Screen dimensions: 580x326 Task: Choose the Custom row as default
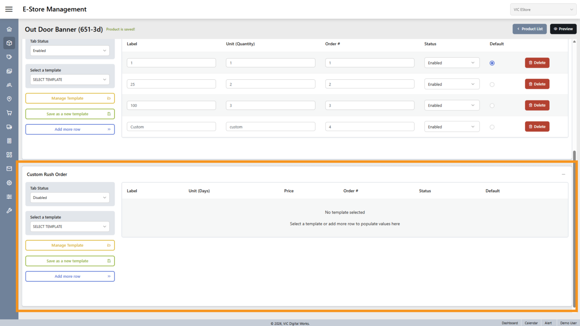tap(492, 127)
